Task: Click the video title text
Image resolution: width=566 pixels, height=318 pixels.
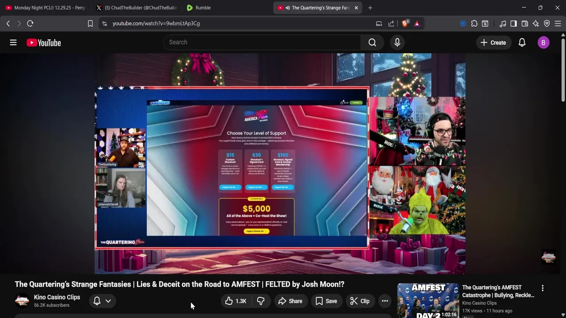Action: 180,284
